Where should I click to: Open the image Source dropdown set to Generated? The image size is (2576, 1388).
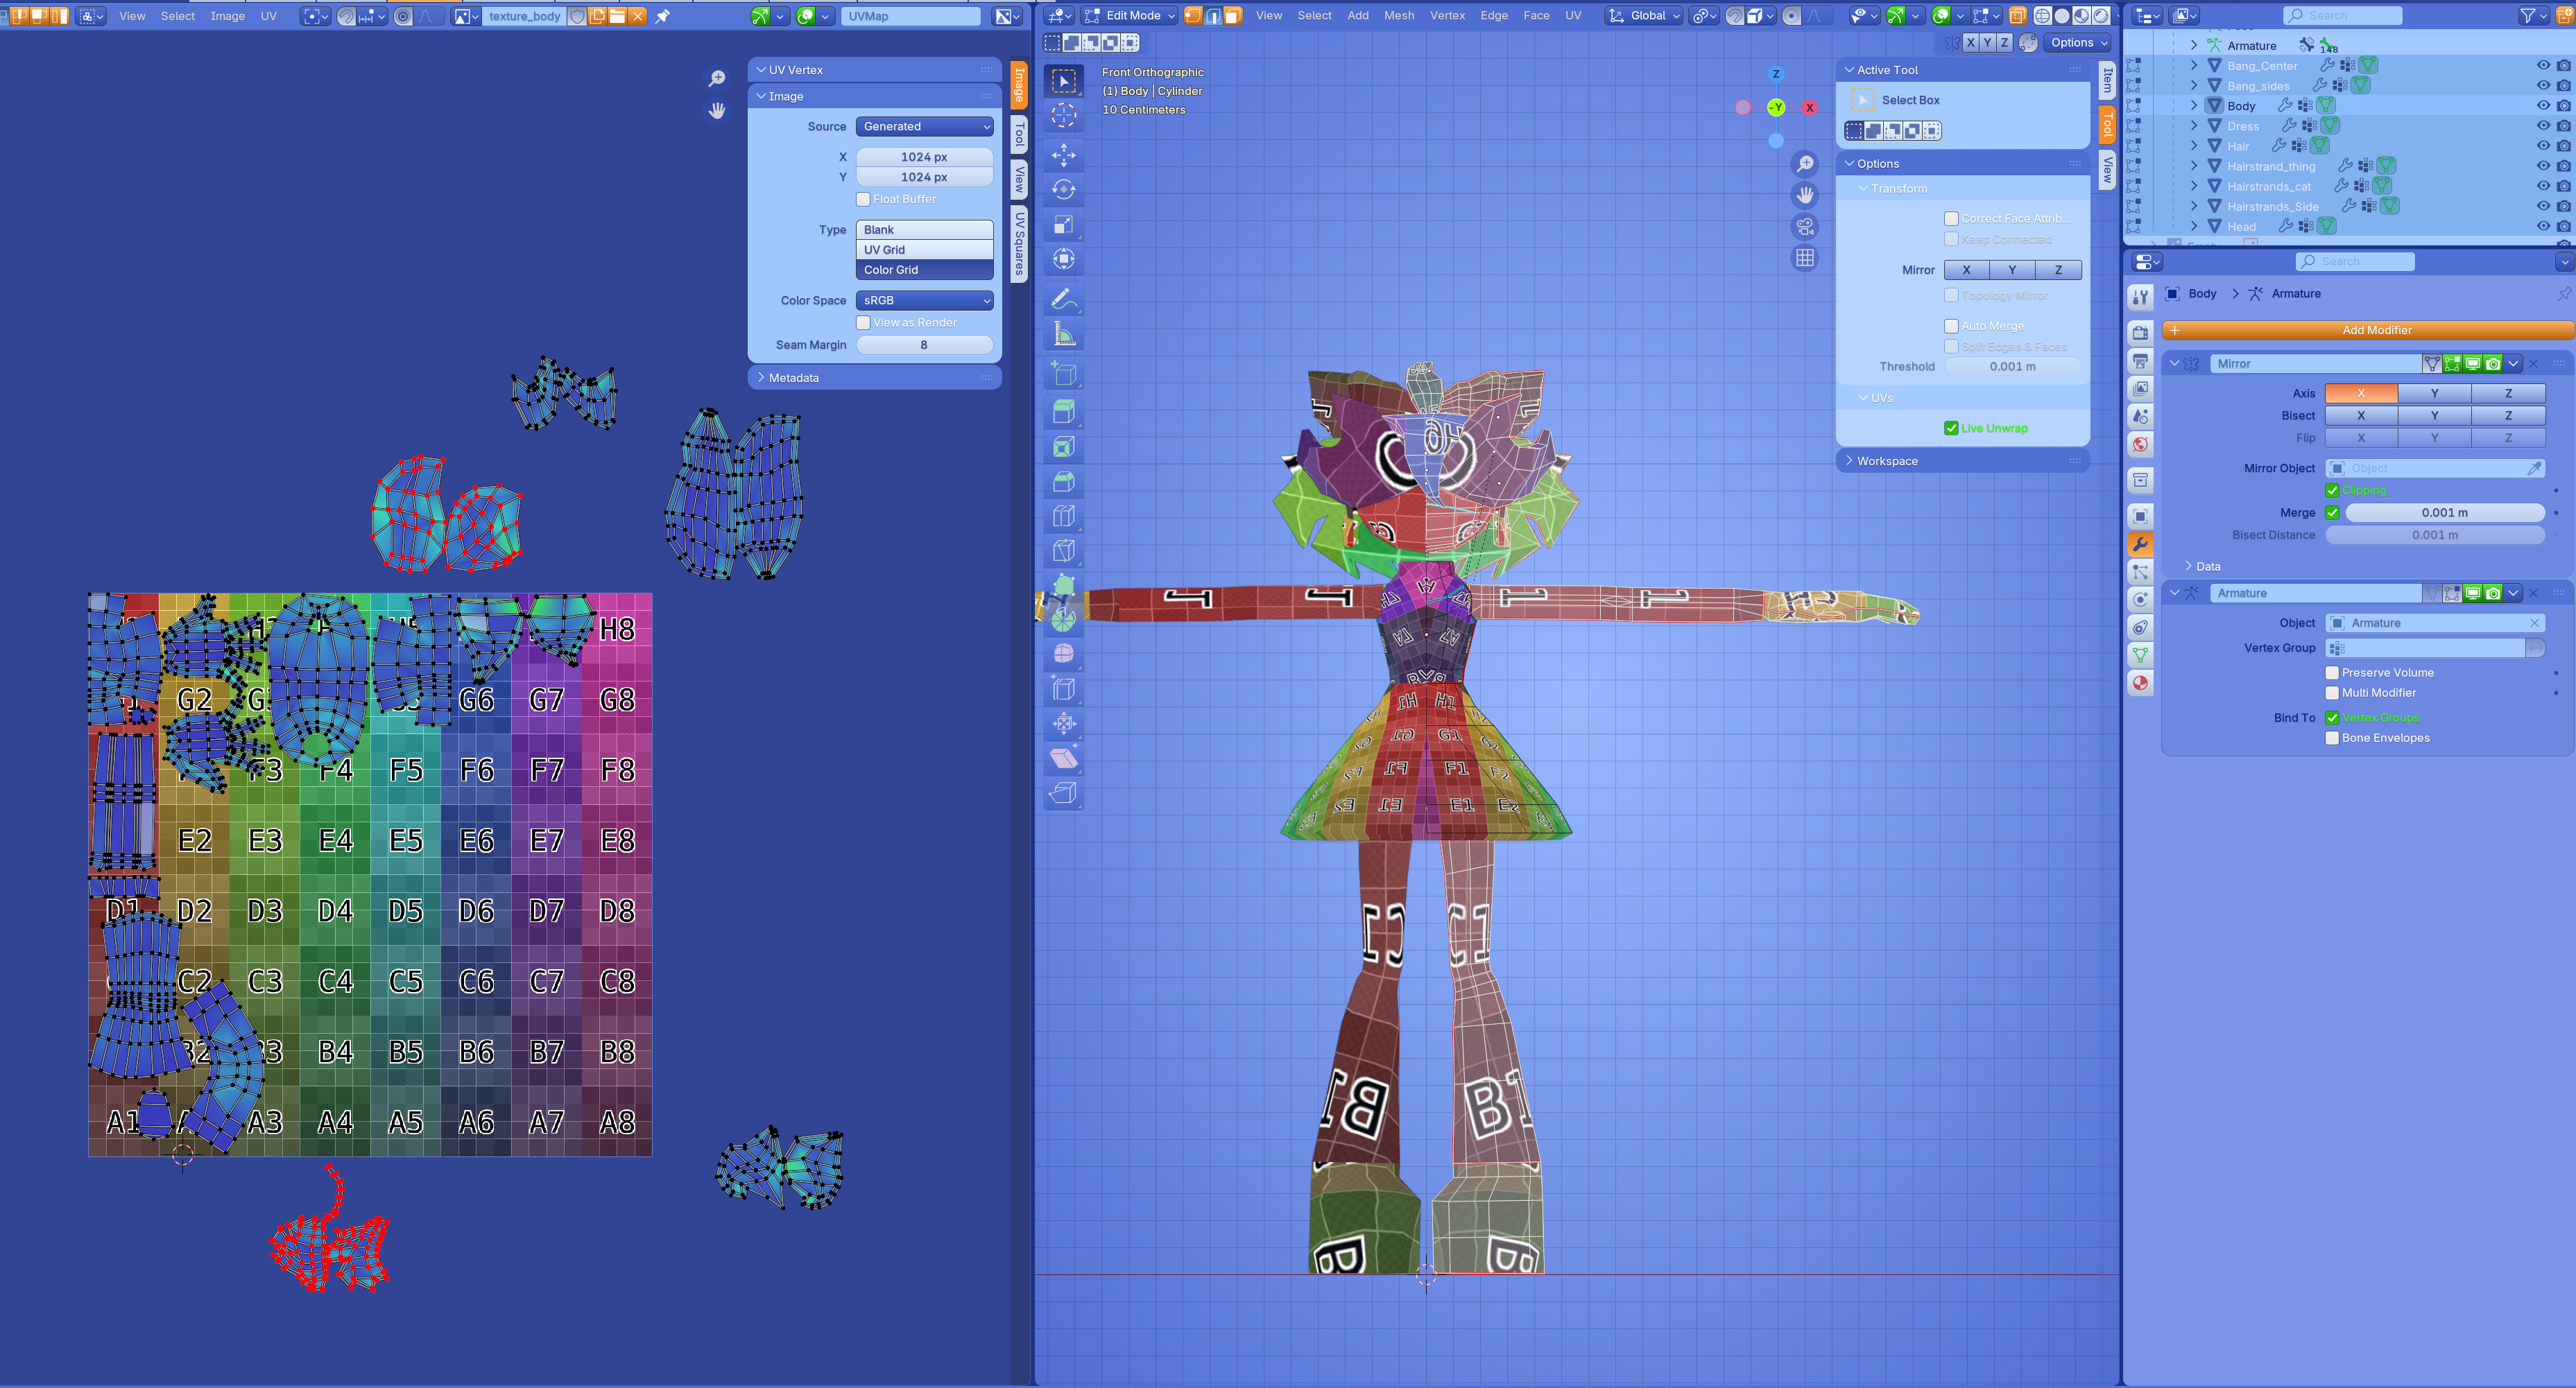coord(924,127)
